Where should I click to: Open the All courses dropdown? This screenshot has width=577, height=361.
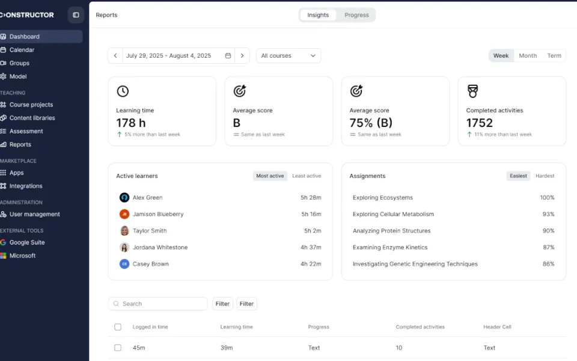click(288, 55)
